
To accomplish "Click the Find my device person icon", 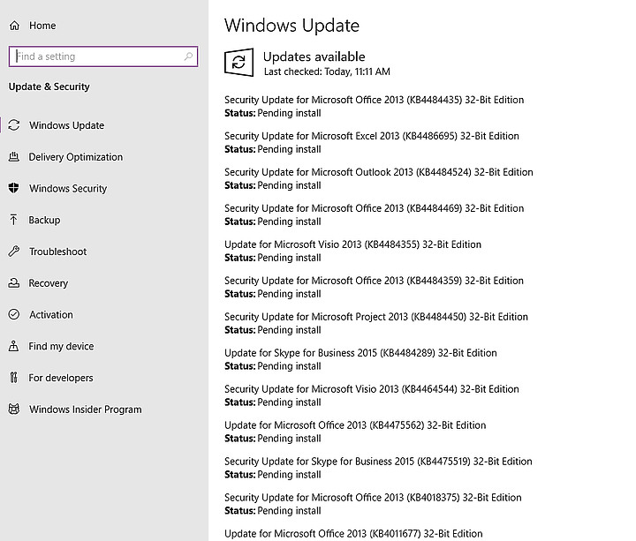I will [x=14, y=346].
